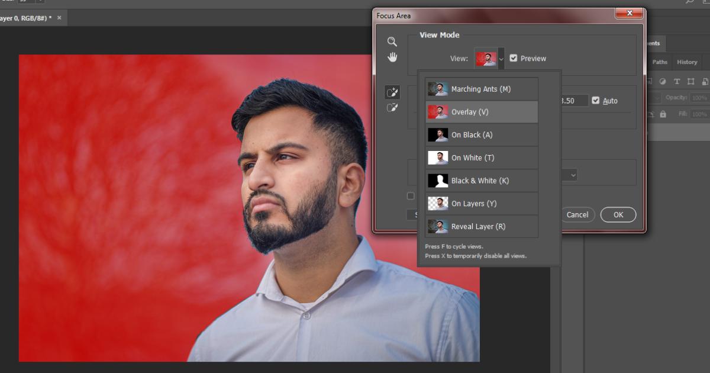Select the Hand tool in Focus Area dialog
710x373 pixels.
pos(392,57)
